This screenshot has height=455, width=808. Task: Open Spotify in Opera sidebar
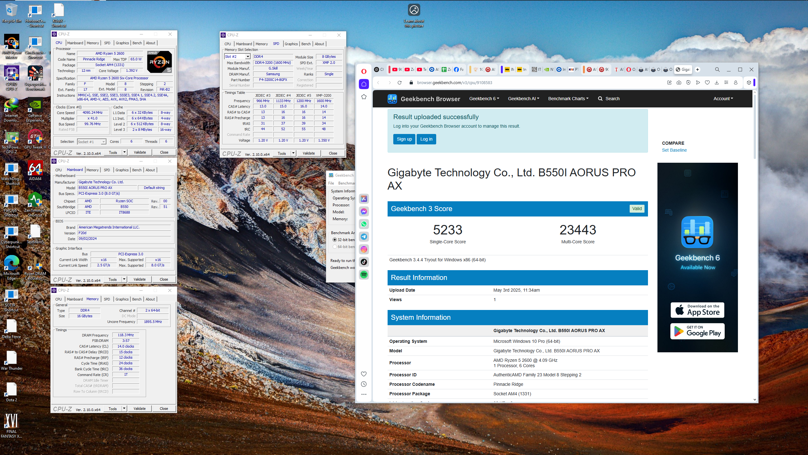[x=364, y=275]
